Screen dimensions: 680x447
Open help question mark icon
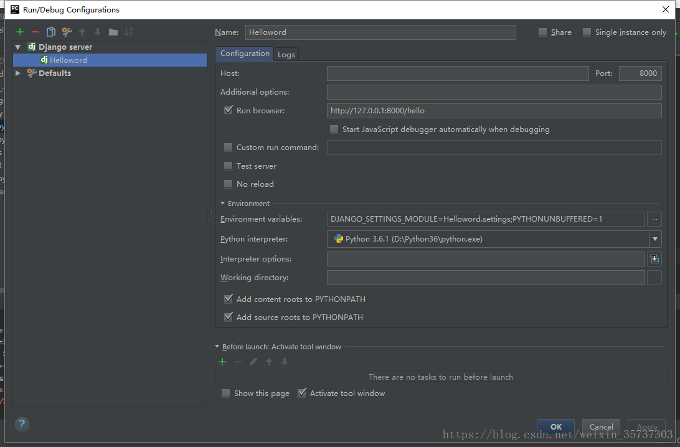22,424
